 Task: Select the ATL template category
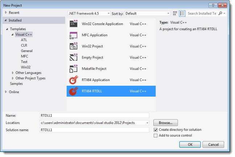(24, 40)
